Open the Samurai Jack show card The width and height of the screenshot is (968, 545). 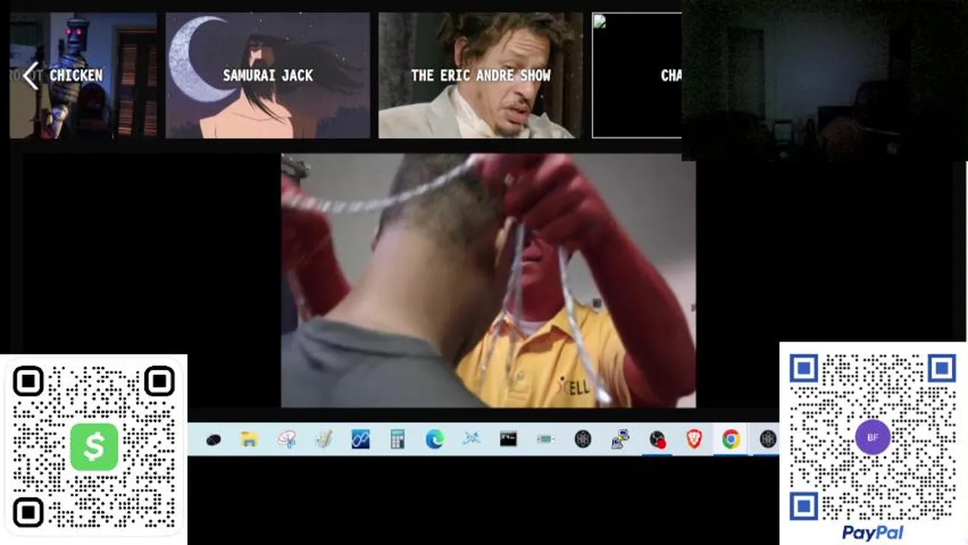[x=268, y=76]
